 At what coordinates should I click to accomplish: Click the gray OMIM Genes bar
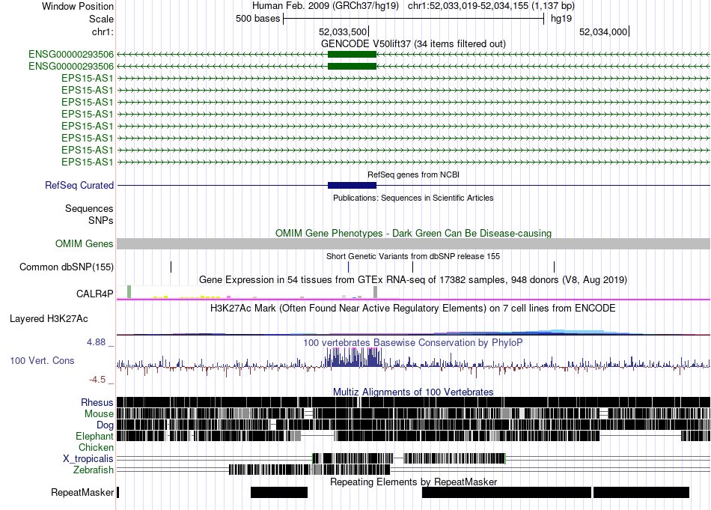tap(413, 243)
